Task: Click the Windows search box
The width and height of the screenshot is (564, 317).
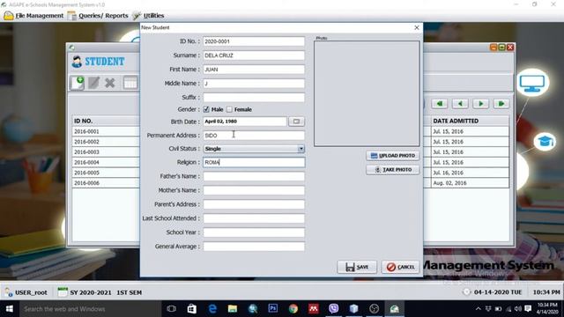Action: (90, 309)
